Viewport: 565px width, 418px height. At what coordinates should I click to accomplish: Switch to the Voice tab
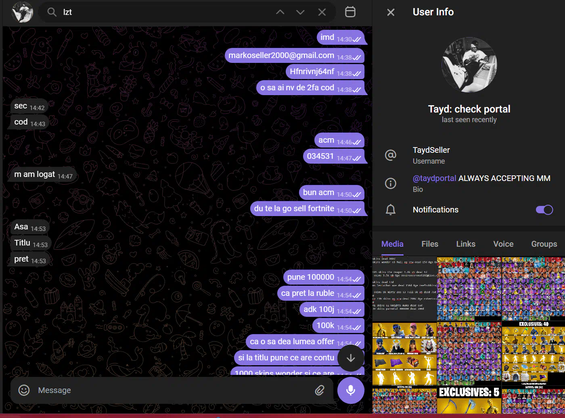[x=503, y=244]
